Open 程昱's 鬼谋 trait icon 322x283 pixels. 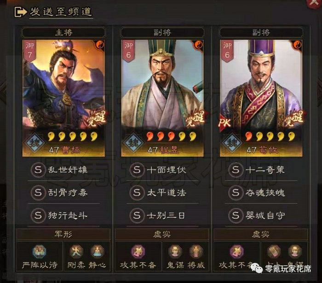(x=175, y=251)
